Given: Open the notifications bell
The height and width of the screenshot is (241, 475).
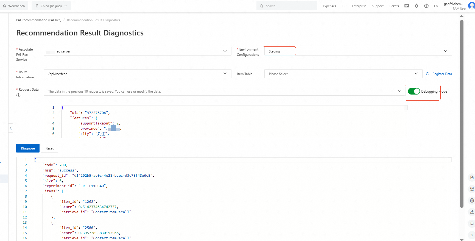Looking at the screenshot, I should tap(417, 6).
